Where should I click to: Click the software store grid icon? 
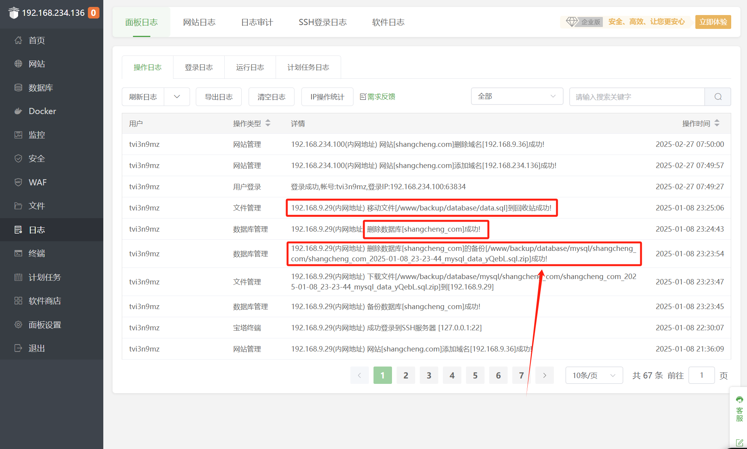(x=18, y=301)
